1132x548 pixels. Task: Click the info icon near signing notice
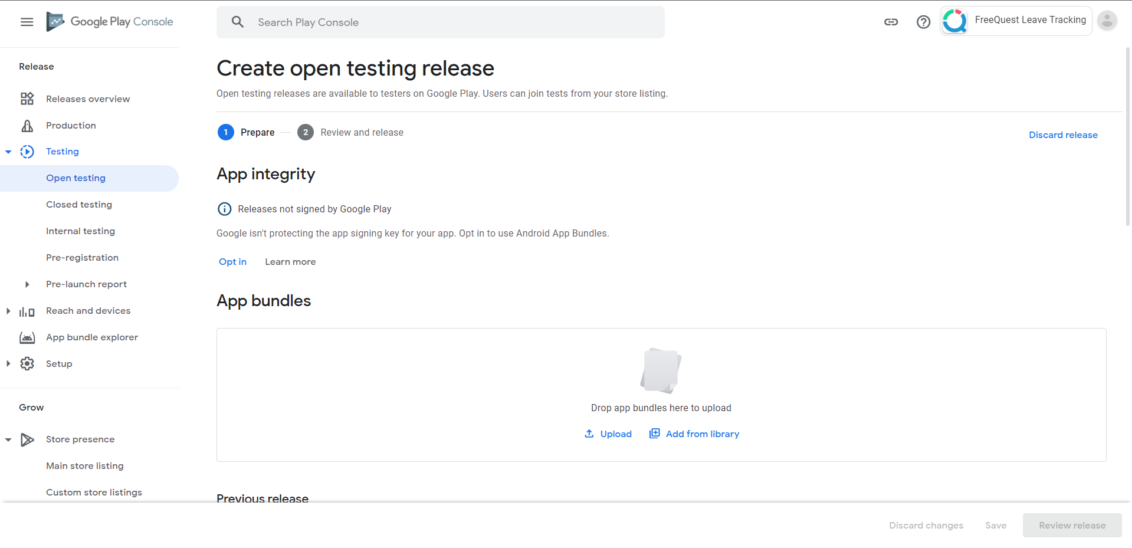(224, 209)
